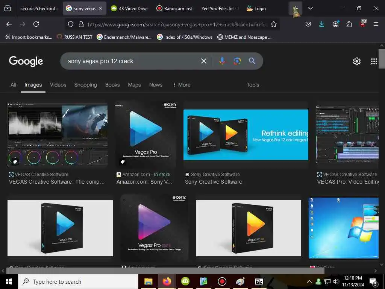Select the News results tab
This screenshot has height=289, width=385.
(x=156, y=85)
